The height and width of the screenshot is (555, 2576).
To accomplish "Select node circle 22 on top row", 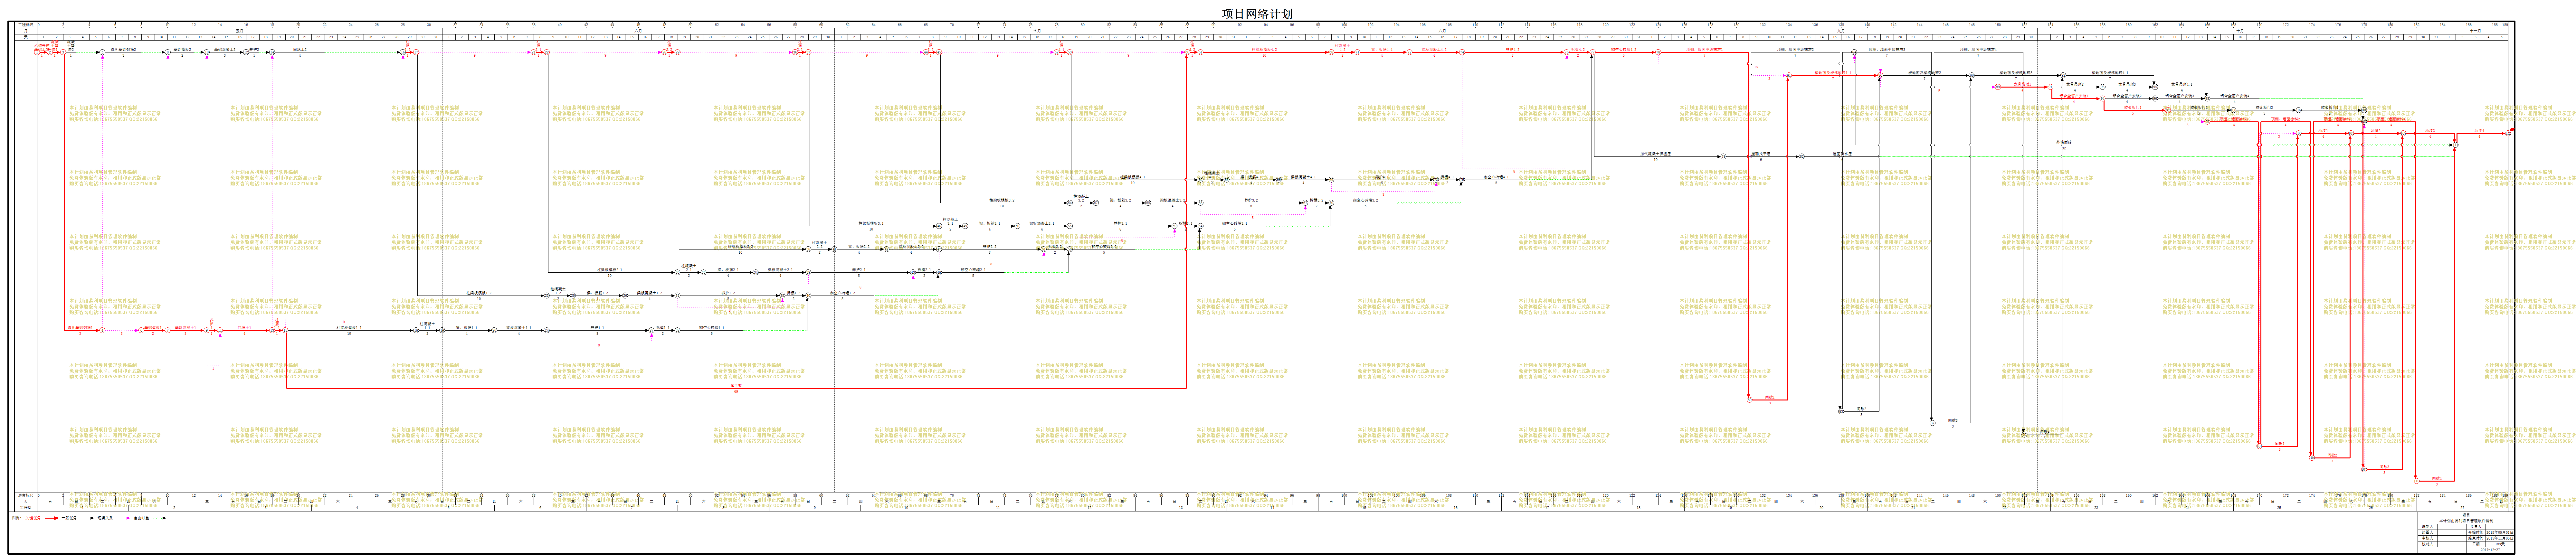I will click(x=547, y=52).
